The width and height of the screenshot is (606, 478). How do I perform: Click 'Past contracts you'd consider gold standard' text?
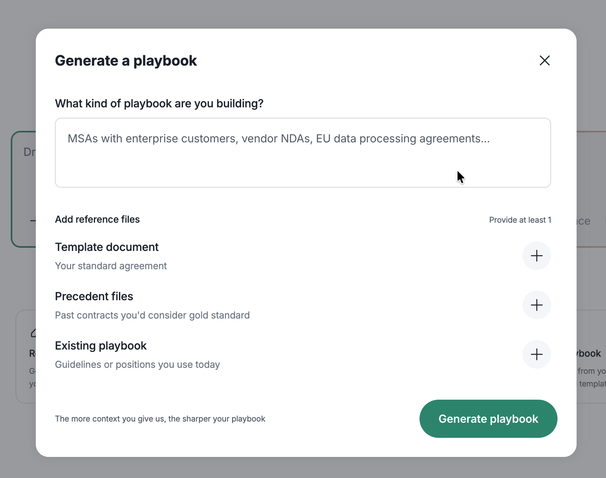pyautogui.click(x=152, y=315)
